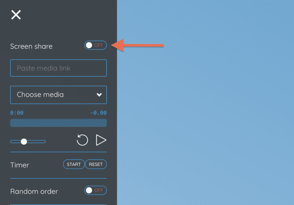Click the 0:00 elapsed time readout
Viewport: 294px width, 205px height.
pyautogui.click(x=17, y=113)
